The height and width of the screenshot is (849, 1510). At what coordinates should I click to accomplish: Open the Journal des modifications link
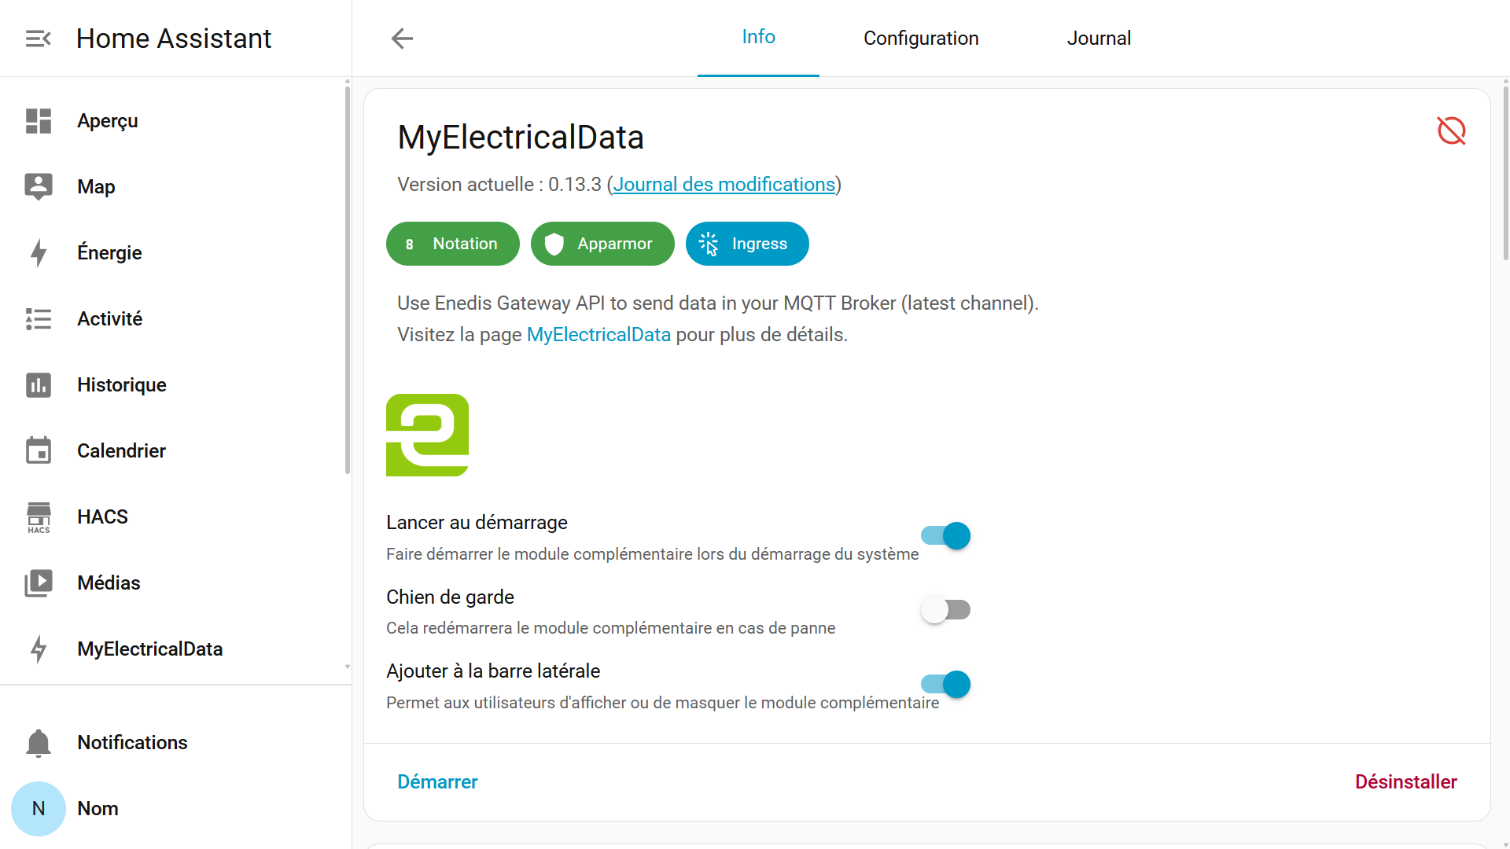tap(724, 185)
